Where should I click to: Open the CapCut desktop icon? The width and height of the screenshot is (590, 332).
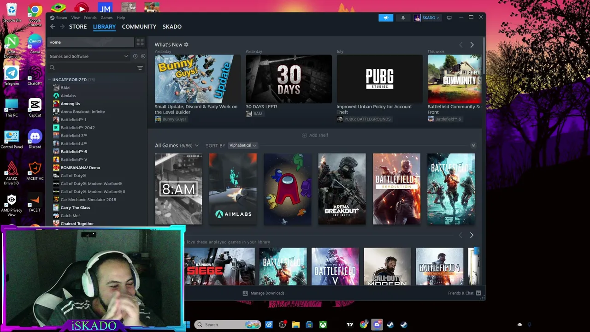point(35,108)
